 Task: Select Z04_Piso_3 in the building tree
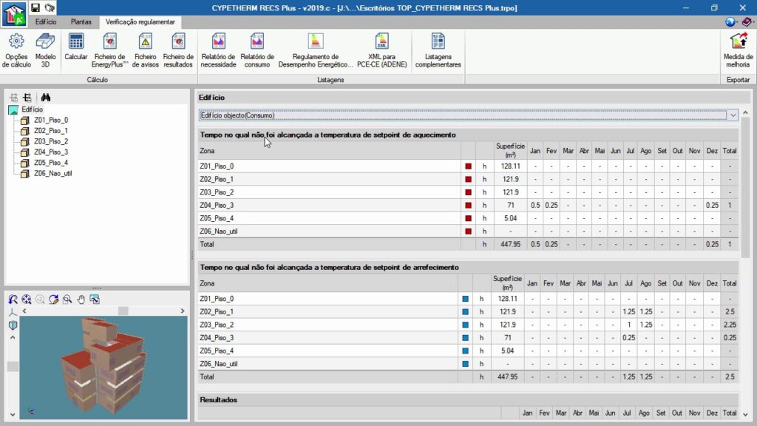coord(50,152)
